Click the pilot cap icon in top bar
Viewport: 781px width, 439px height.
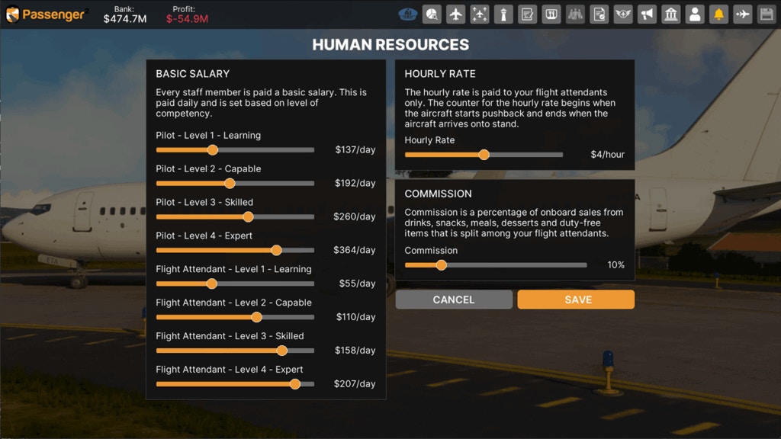(x=408, y=14)
